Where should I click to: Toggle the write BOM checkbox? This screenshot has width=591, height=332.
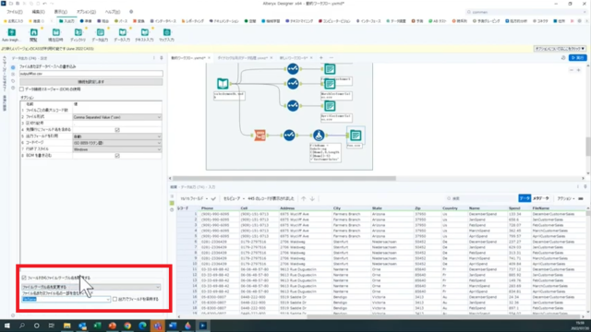pos(117,156)
